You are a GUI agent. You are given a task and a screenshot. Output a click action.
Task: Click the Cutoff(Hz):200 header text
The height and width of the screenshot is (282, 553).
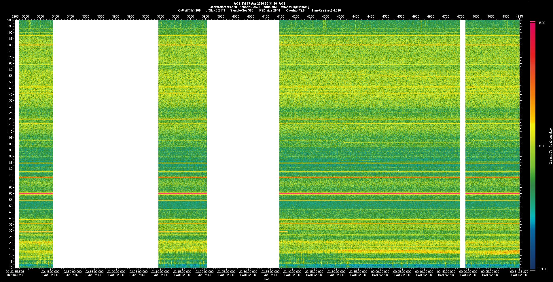189,10
